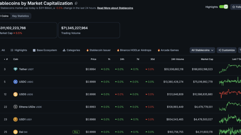The height and width of the screenshot is (135, 241).
Task: Open the Ethena USDe coin page
Action: 30,107
